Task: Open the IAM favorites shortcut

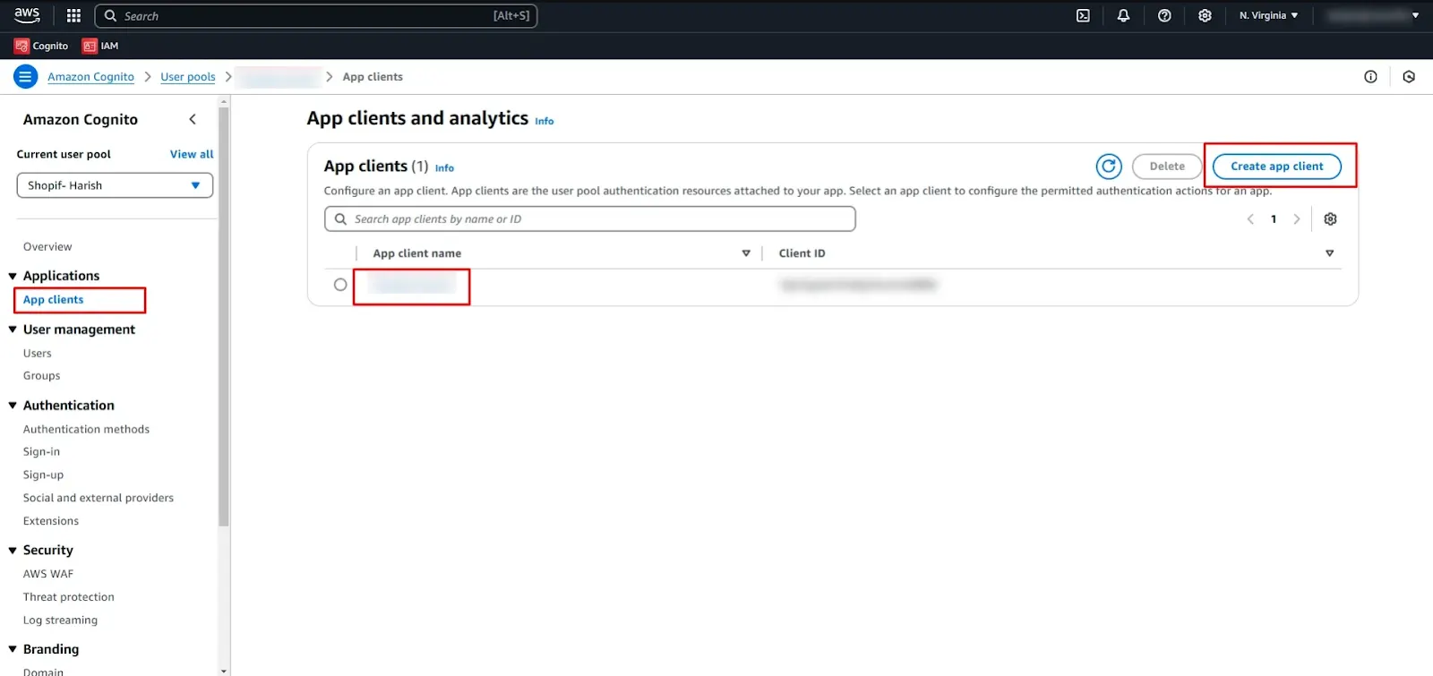Action: tap(100, 46)
